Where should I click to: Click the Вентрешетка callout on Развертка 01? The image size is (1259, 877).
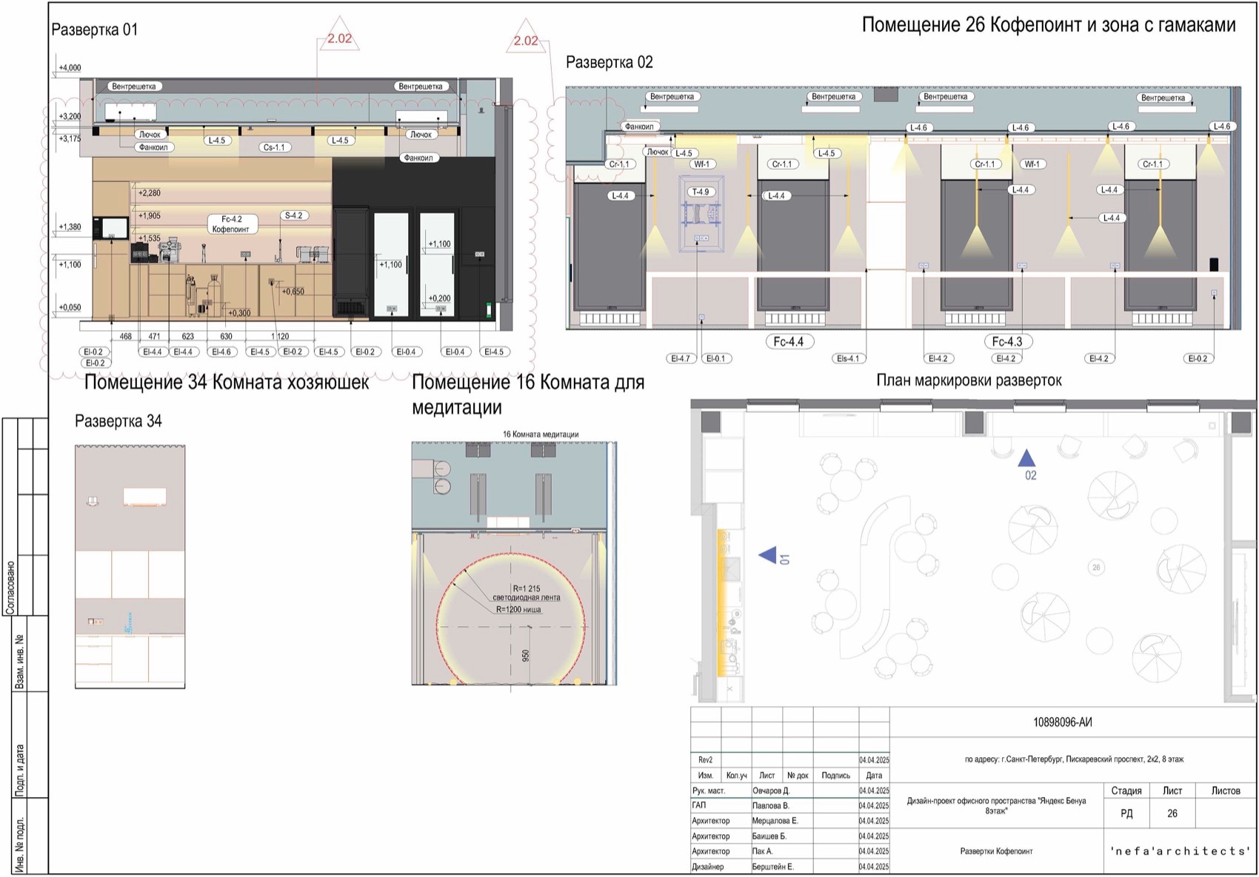point(135,86)
